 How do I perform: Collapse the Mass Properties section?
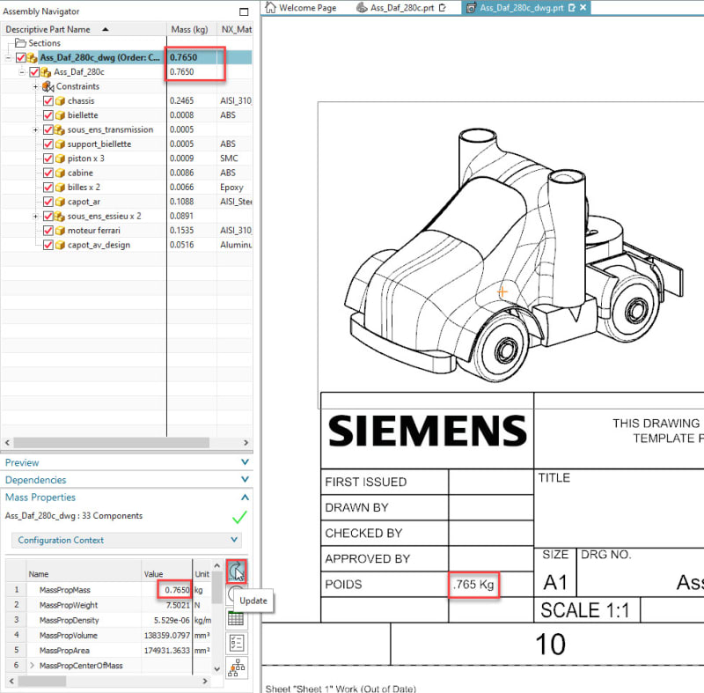(x=245, y=497)
